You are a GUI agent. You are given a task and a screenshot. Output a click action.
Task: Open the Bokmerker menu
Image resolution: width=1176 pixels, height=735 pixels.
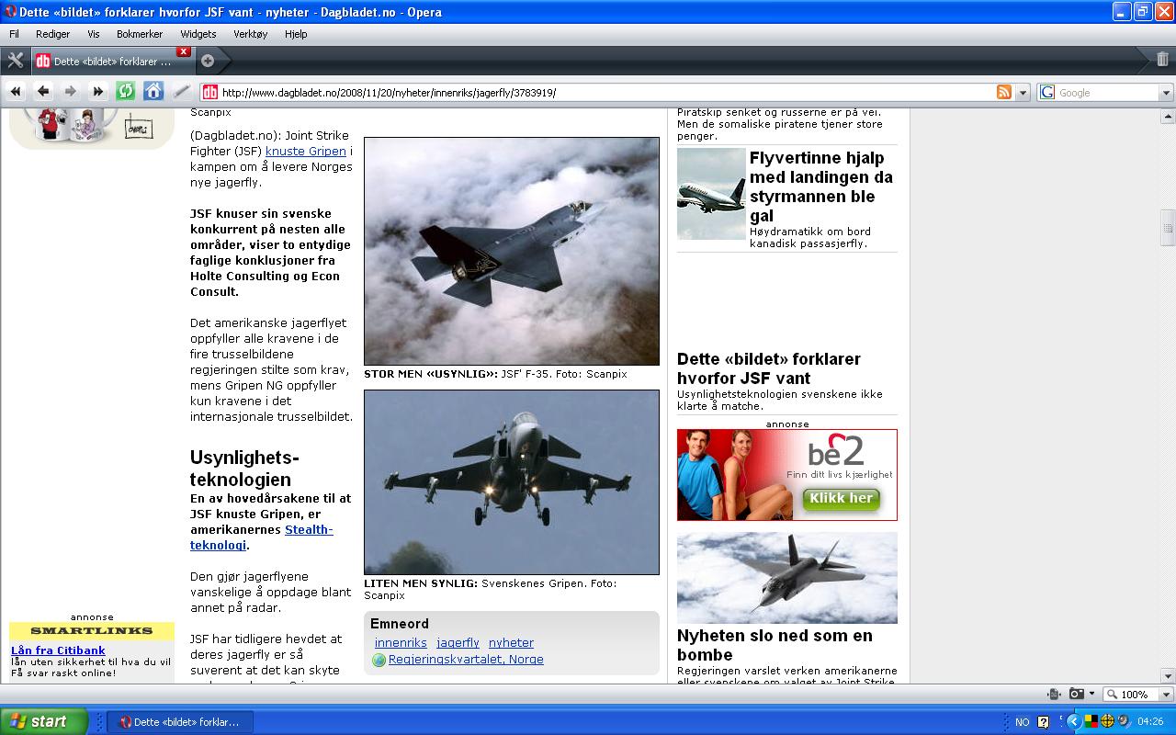click(x=140, y=34)
